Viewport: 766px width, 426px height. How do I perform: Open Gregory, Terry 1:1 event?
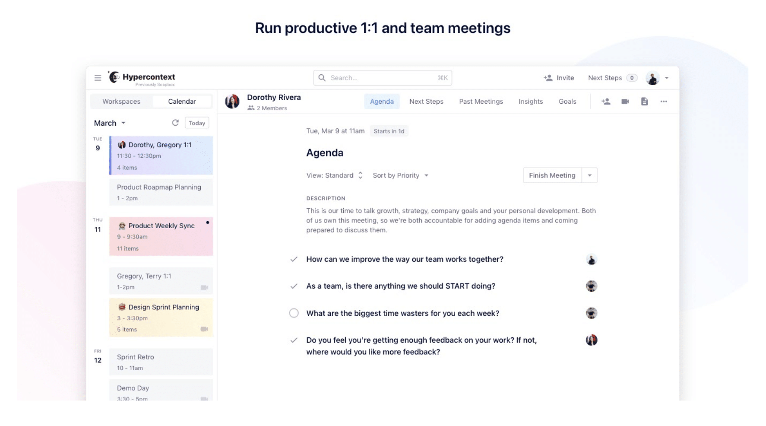click(x=161, y=281)
